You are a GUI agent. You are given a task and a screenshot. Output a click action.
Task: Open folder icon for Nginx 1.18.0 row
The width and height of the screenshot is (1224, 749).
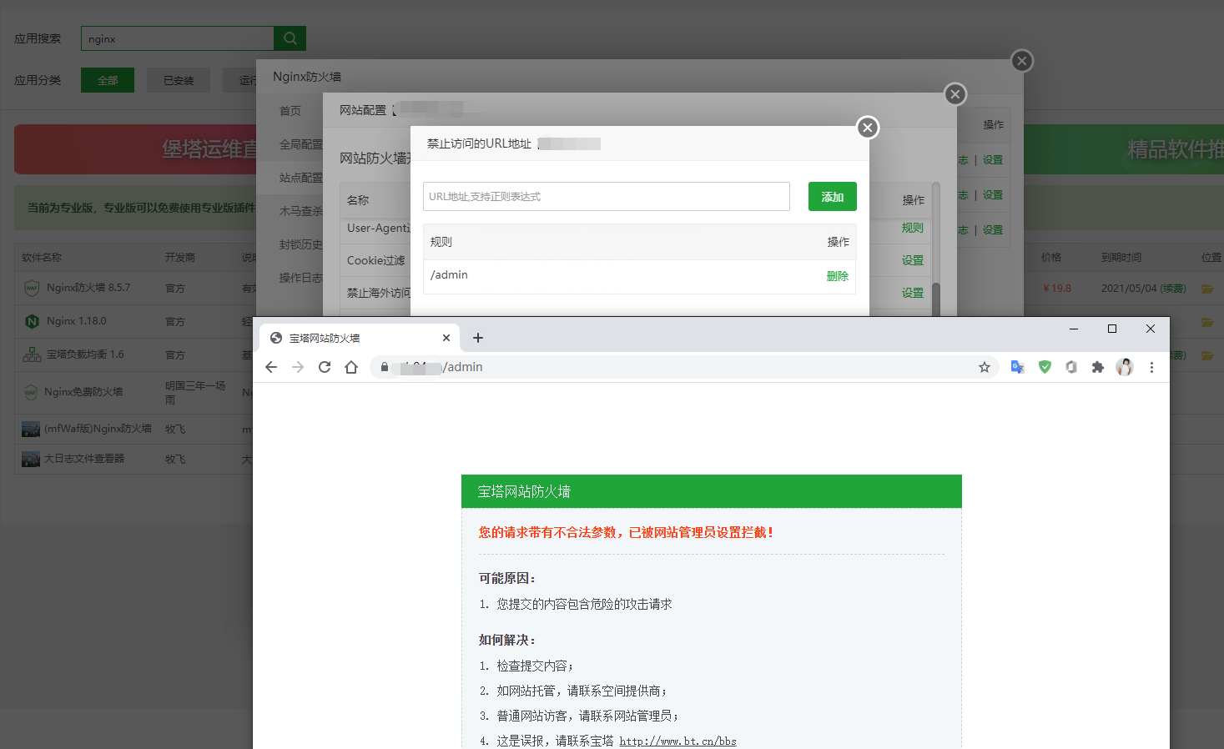[1207, 322]
